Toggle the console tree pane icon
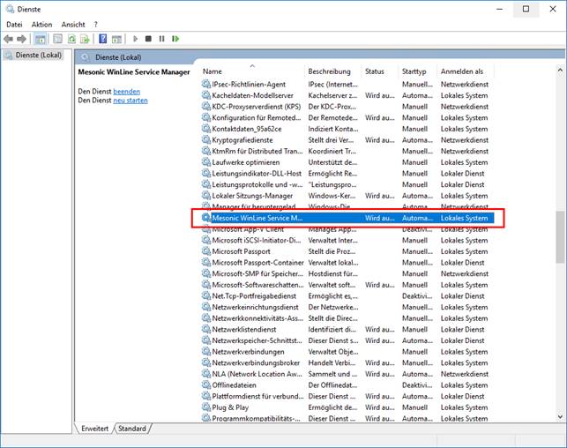567x448 pixels. tap(41, 39)
